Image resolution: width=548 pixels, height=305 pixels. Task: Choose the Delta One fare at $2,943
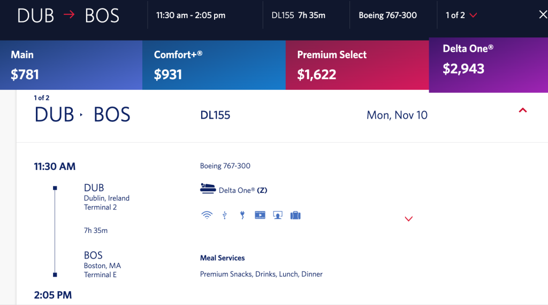[488, 60]
